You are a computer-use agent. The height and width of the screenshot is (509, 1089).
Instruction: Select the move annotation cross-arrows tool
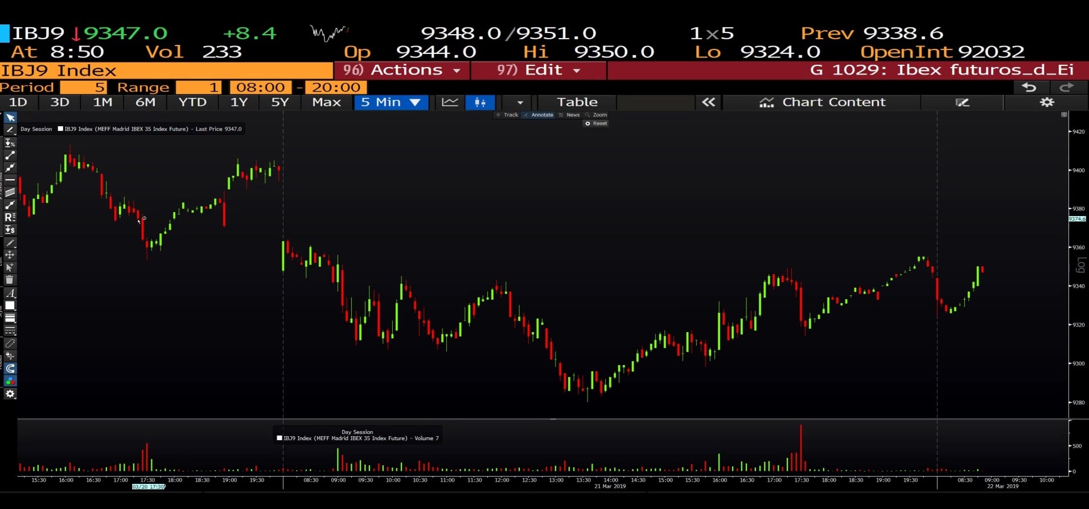click(x=10, y=255)
